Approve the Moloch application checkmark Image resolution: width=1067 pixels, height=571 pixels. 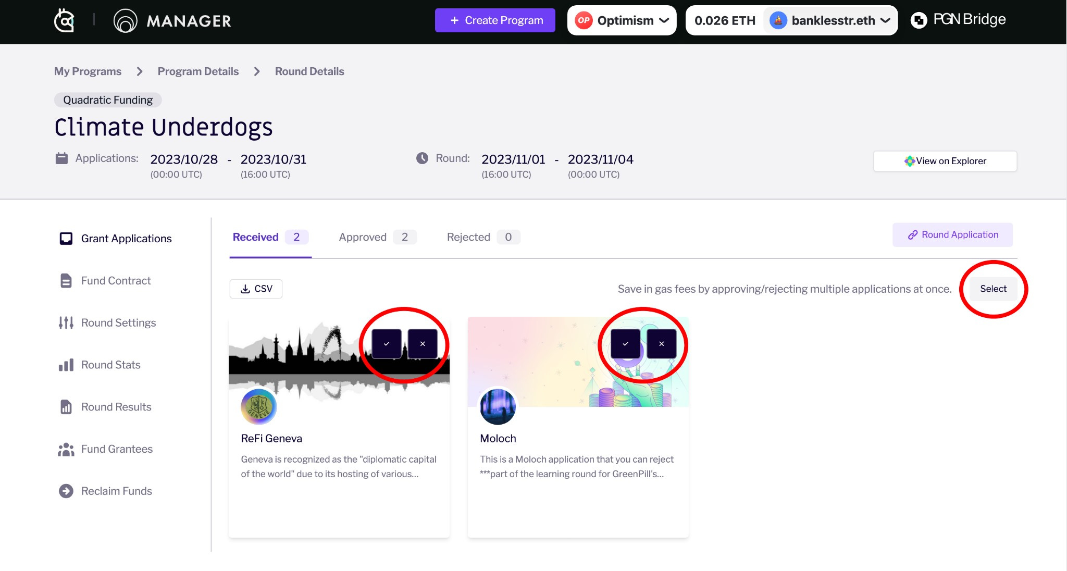pos(625,344)
